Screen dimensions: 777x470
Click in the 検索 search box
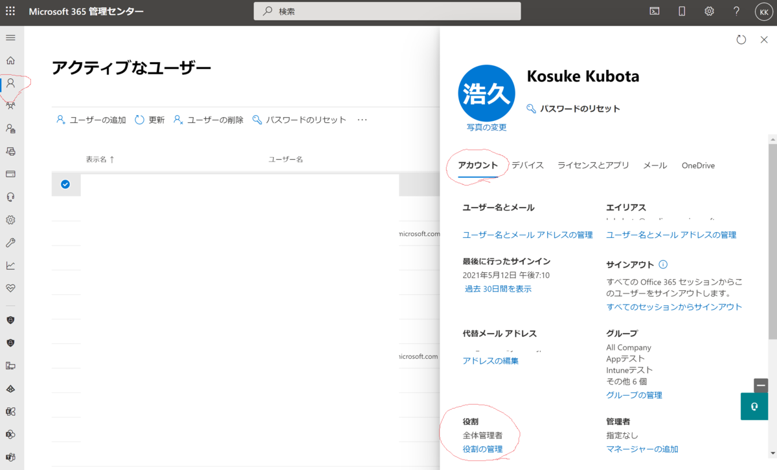[387, 11]
